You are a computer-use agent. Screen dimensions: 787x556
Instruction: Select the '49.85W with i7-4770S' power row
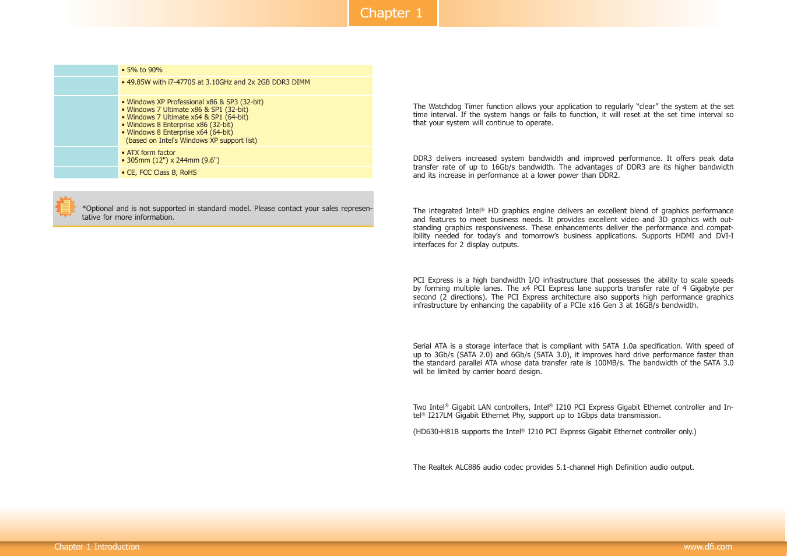point(245,86)
